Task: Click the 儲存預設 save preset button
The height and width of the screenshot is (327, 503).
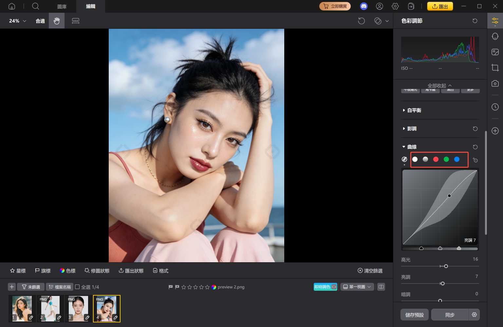Action: point(414,314)
